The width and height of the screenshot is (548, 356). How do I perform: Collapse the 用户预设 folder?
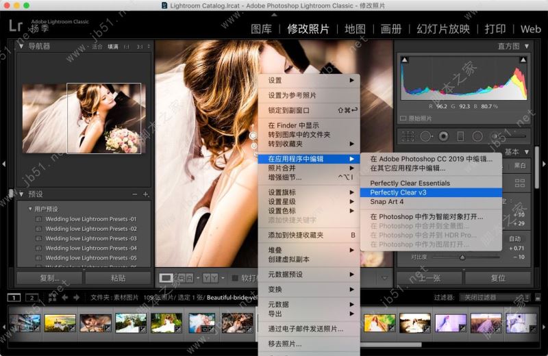30,209
